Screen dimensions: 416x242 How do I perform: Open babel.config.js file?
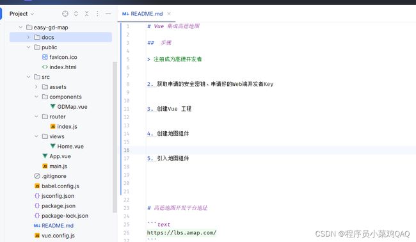(x=61, y=186)
